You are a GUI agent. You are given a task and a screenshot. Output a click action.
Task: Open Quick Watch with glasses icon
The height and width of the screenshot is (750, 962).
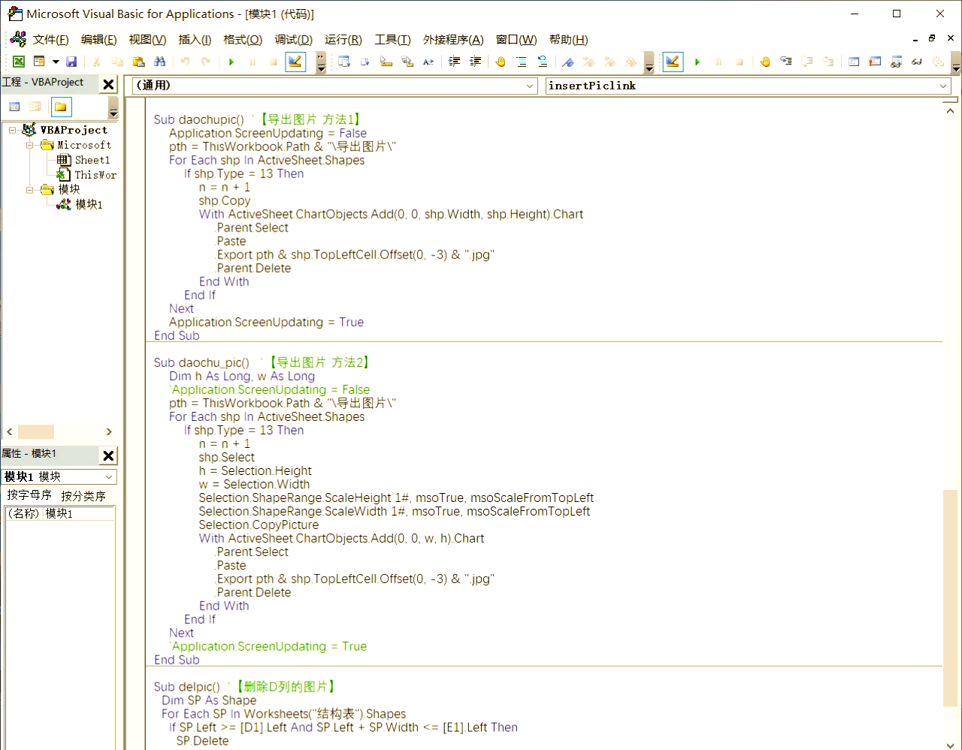(x=917, y=62)
